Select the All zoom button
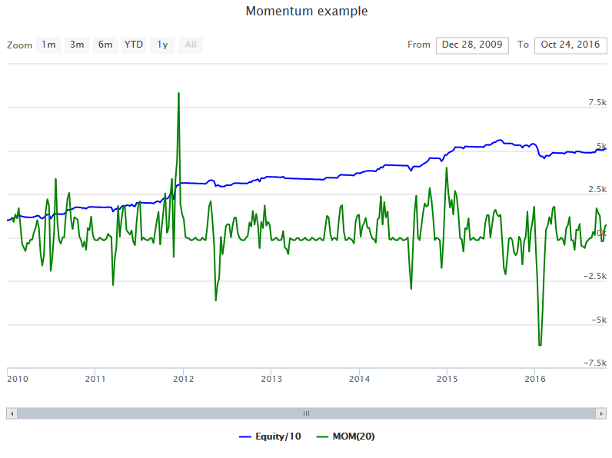Screen dimensions: 612x458 click(191, 45)
